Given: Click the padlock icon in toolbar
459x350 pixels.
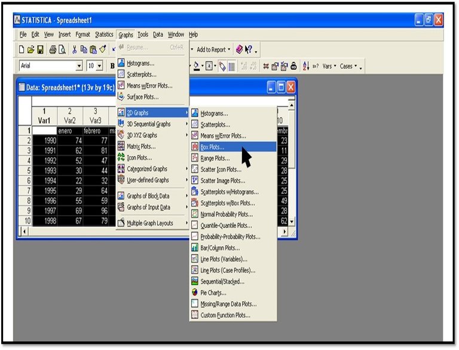Looking at the screenshot, I should click(x=293, y=66).
